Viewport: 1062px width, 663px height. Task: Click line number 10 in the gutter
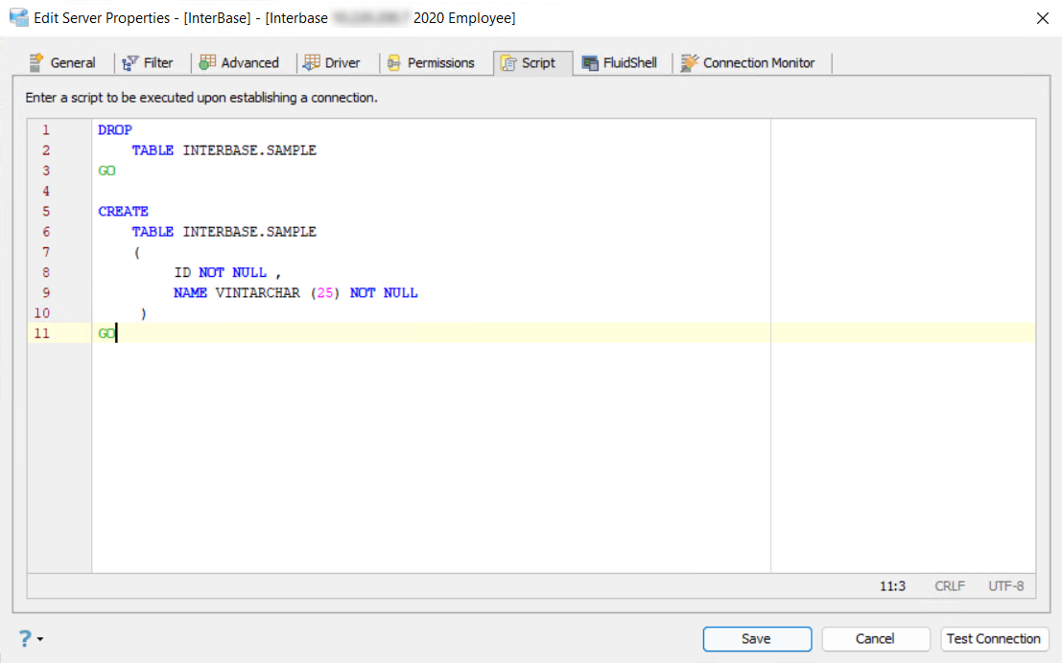pyautogui.click(x=42, y=313)
